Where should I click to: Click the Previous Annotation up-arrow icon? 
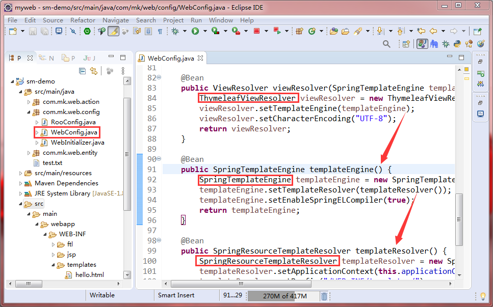click(x=401, y=31)
